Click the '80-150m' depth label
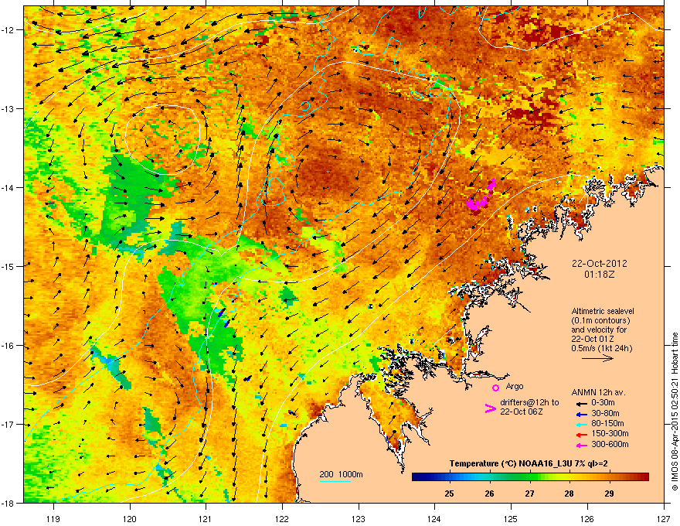This screenshot has height=526, width=680. 607,423
